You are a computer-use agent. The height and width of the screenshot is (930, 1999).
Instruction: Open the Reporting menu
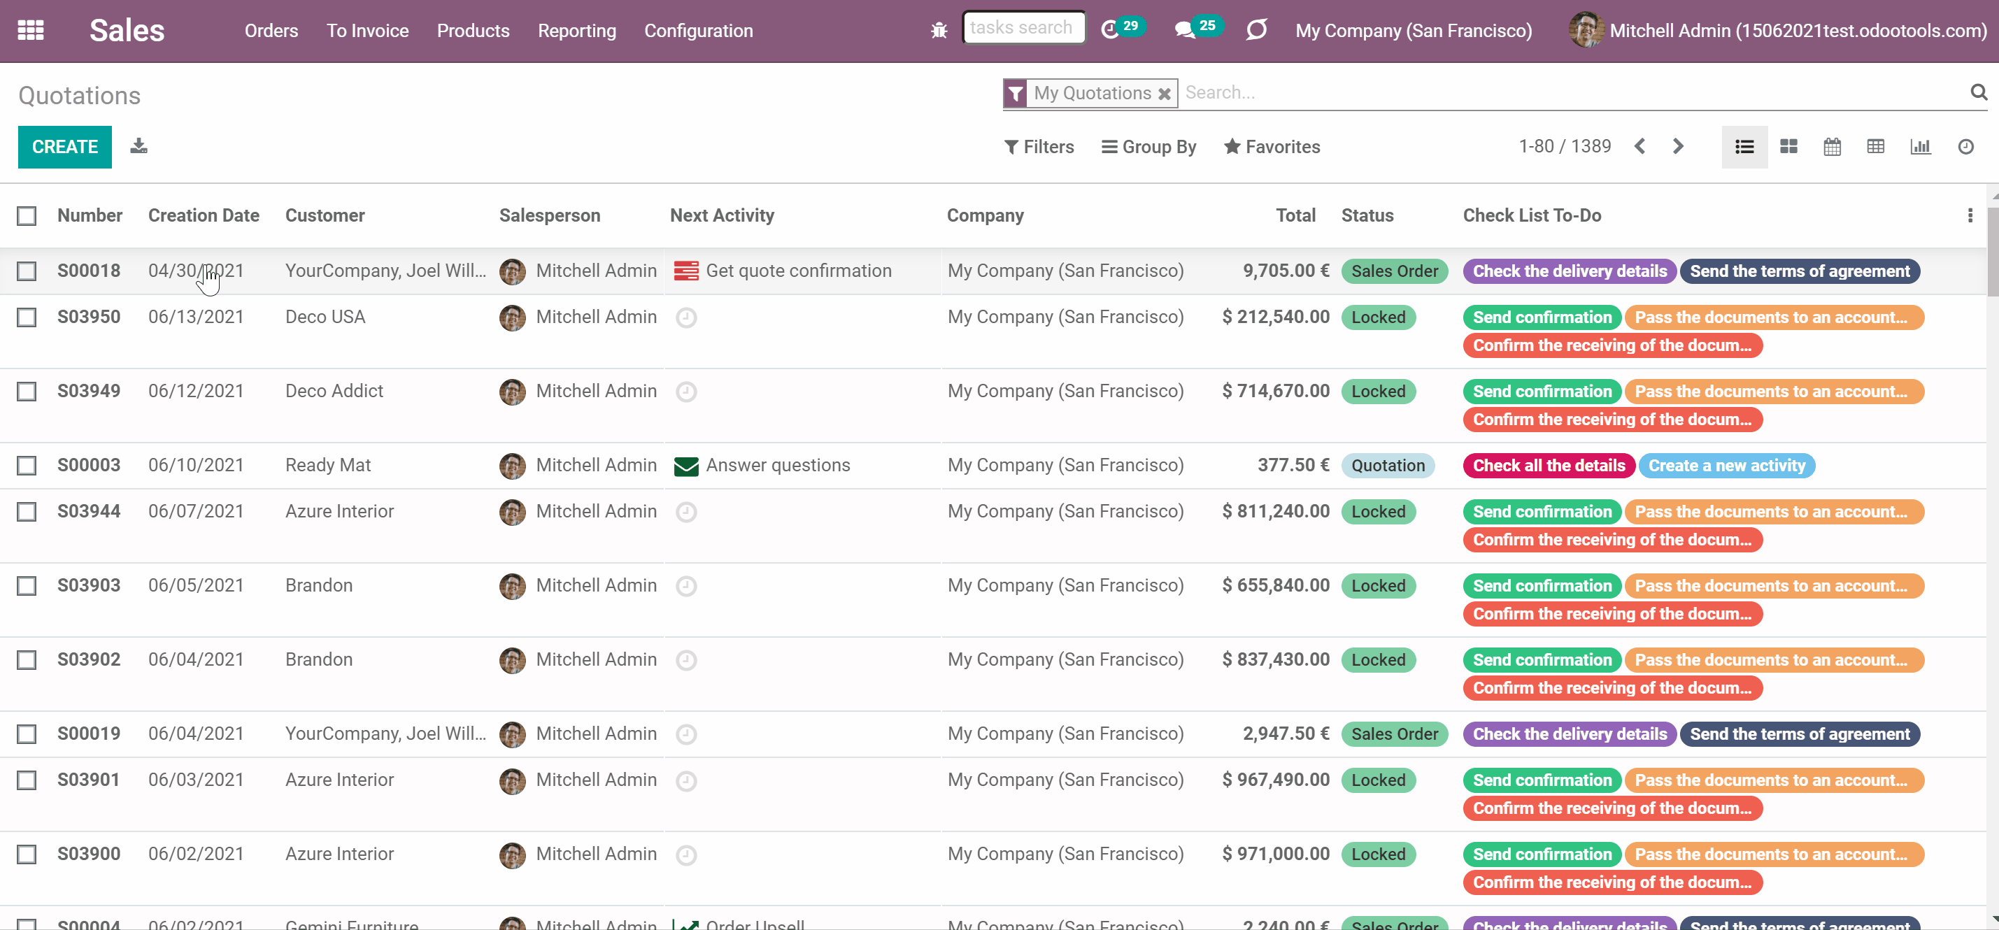tap(576, 30)
